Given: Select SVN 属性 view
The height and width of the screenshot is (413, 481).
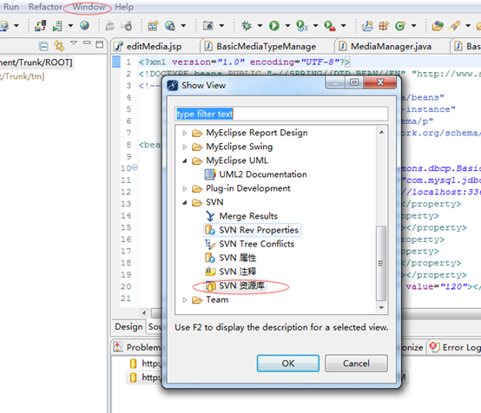Looking at the screenshot, I should (x=237, y=258).
